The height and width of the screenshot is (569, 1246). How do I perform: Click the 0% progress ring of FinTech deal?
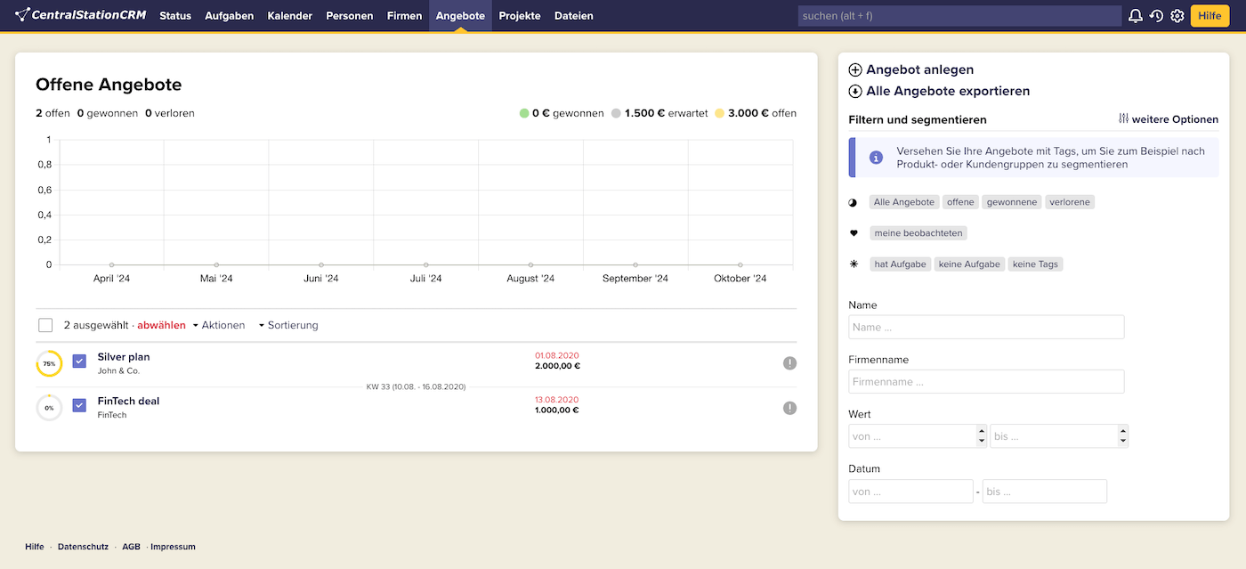tap(49, 408)
